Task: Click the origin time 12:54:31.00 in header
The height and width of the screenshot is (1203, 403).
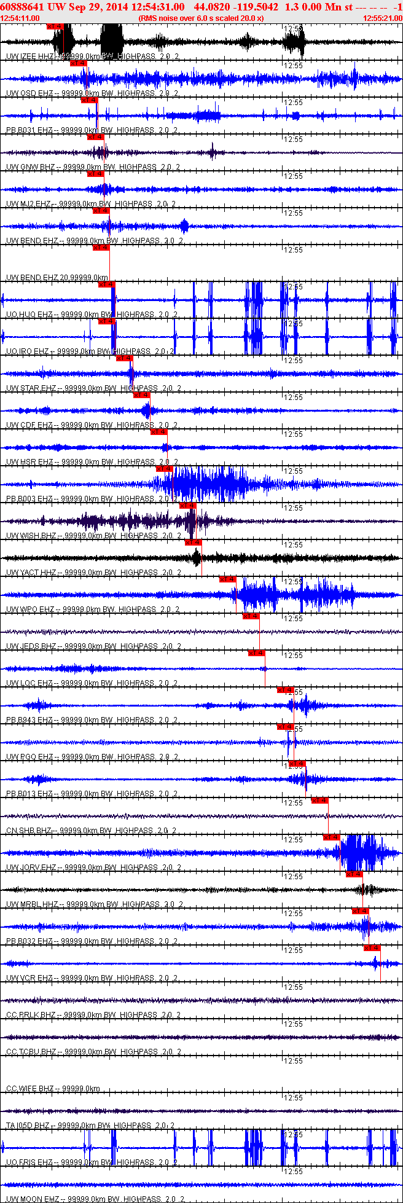Action: pyautogui.click(x=158, y=7)
